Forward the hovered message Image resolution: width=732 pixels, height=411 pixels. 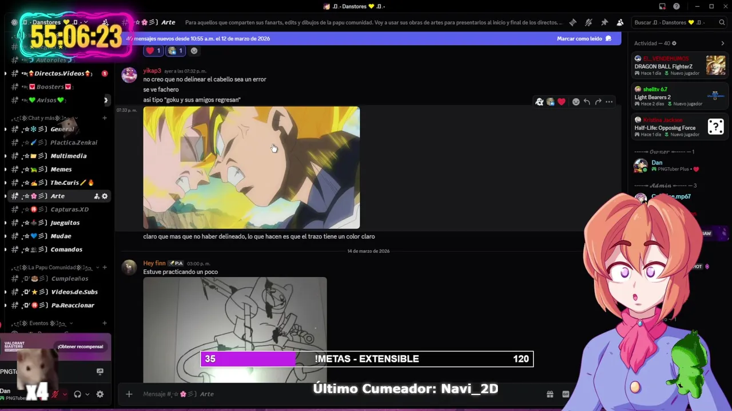pos(598,102)
